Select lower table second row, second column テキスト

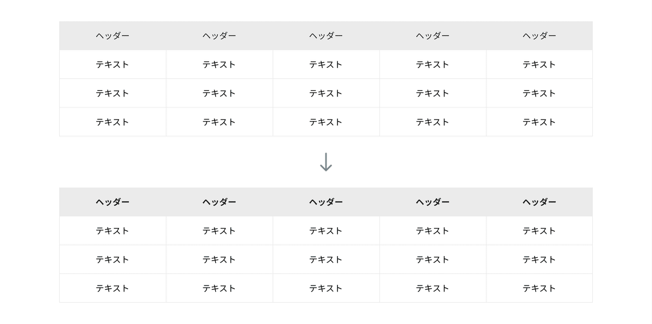(220, 259)
